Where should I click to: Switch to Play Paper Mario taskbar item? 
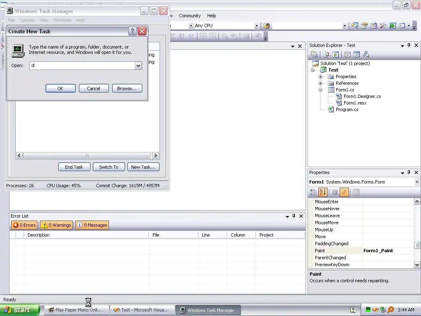77,310
